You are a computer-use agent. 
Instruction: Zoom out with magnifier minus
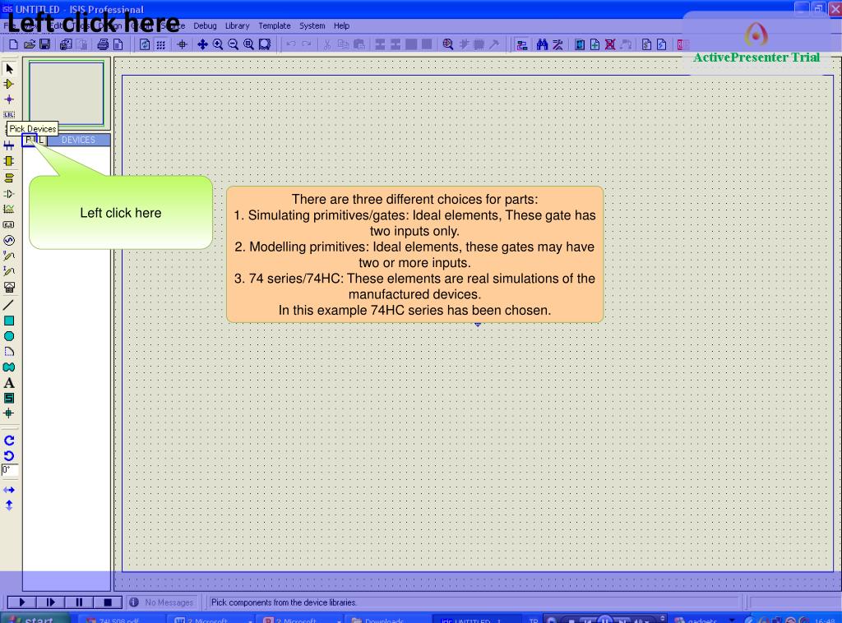point(233,44)
